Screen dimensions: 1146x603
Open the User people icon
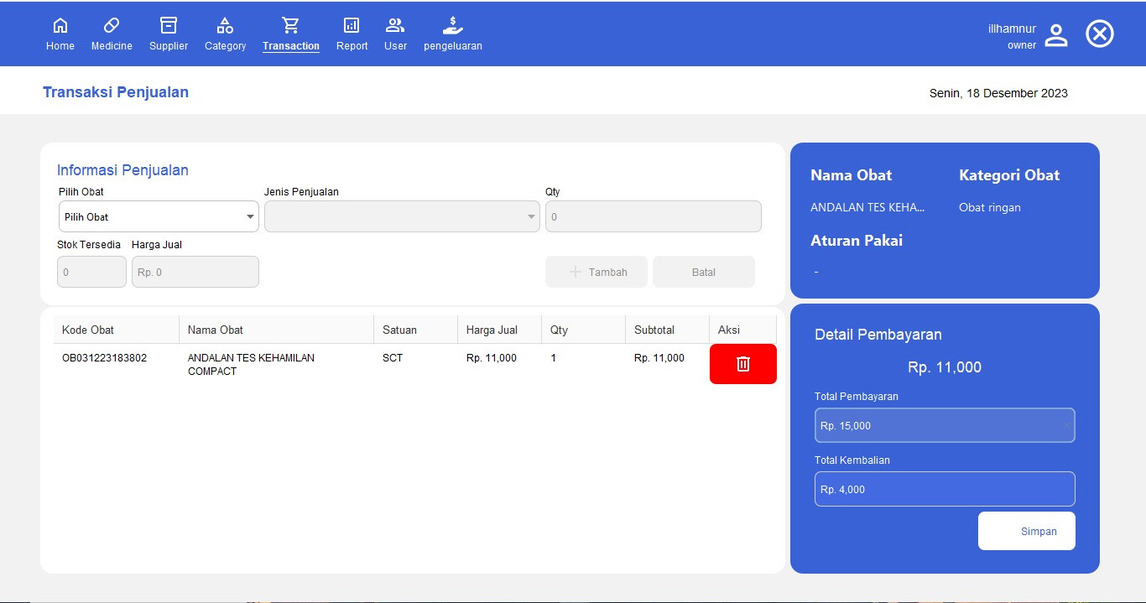(395, 26)
